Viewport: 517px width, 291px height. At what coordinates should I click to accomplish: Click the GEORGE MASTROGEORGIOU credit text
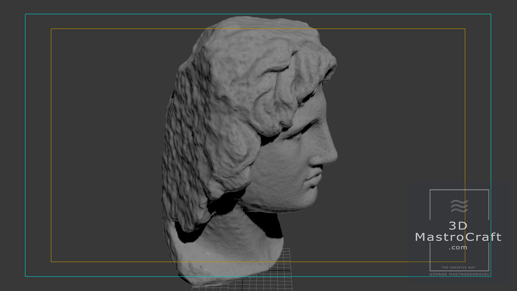460,274
